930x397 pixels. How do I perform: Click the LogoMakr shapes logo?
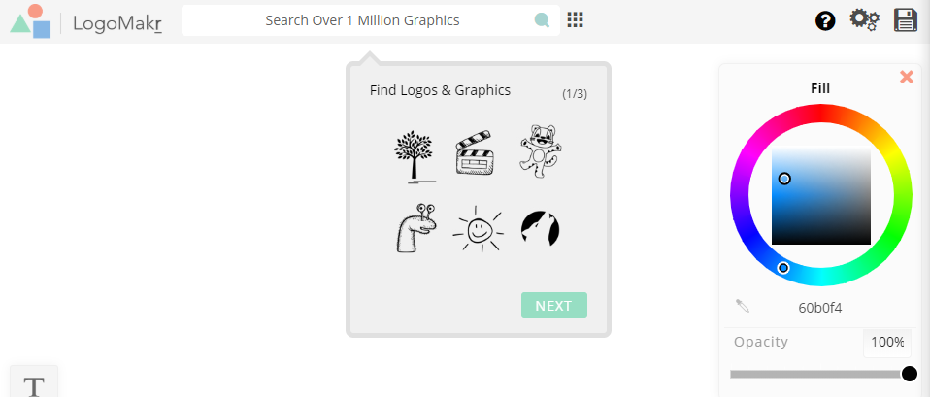(31, 21)
